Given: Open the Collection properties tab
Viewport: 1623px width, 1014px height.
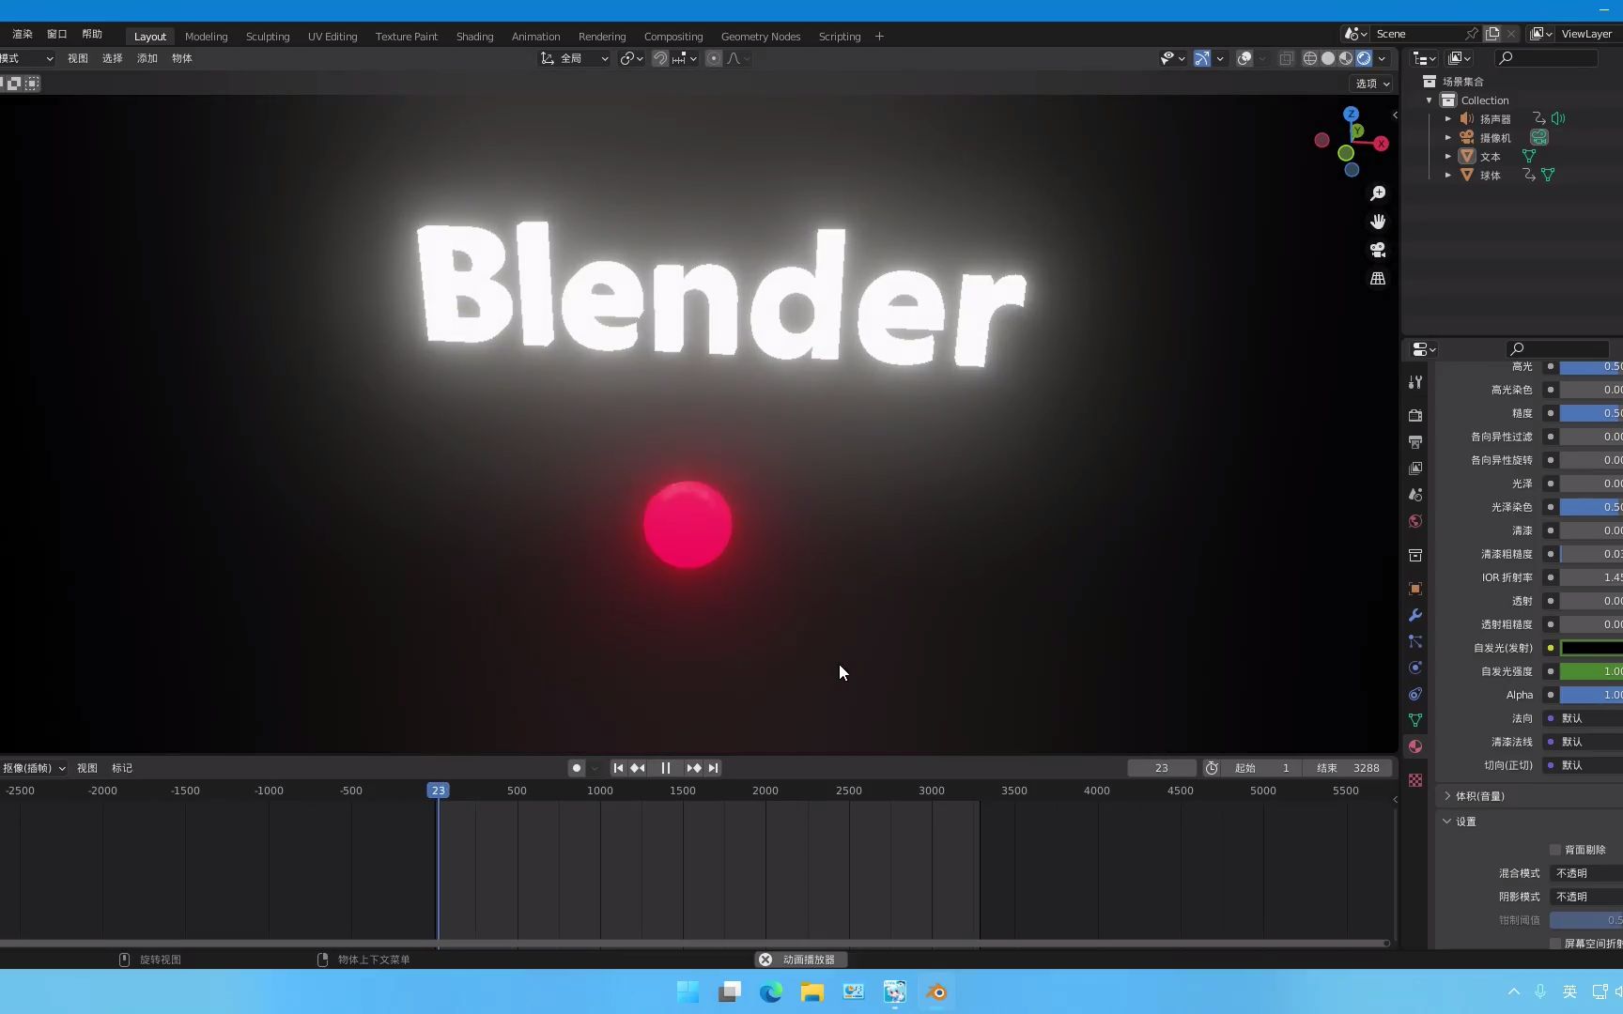Looking at the screenshot, I should [1415, 555].
